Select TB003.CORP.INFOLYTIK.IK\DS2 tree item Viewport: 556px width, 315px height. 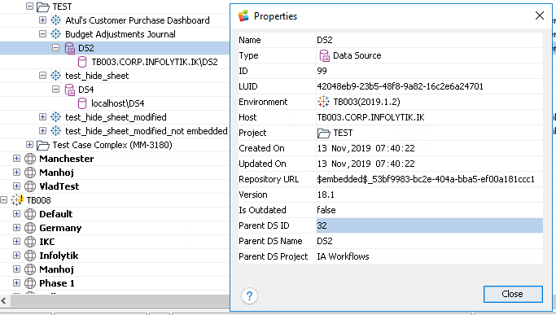click(x=155, y=62)
